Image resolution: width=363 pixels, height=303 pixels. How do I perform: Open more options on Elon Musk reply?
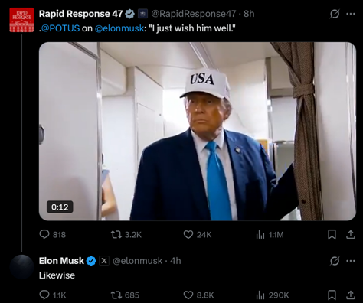(x=351, y=261)
